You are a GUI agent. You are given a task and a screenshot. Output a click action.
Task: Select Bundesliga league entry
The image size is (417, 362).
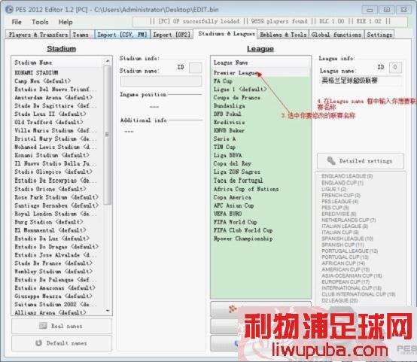[x=260, y=105]
